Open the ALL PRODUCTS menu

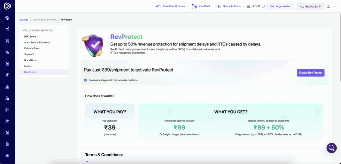(x=310, y=6)
